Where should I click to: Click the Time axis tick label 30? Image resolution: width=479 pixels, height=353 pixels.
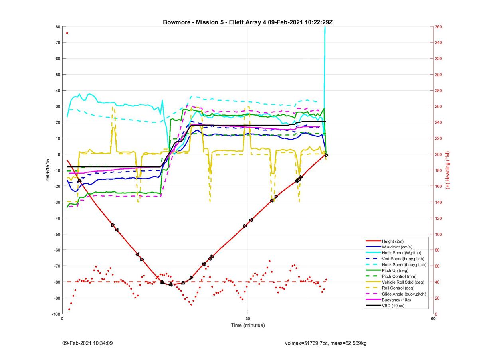[248, 319]
